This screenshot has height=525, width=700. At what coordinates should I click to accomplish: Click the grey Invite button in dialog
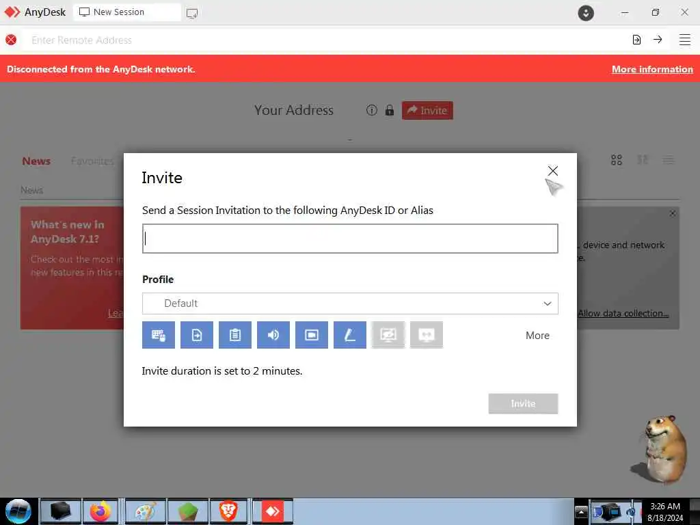[x=523, y=403]
